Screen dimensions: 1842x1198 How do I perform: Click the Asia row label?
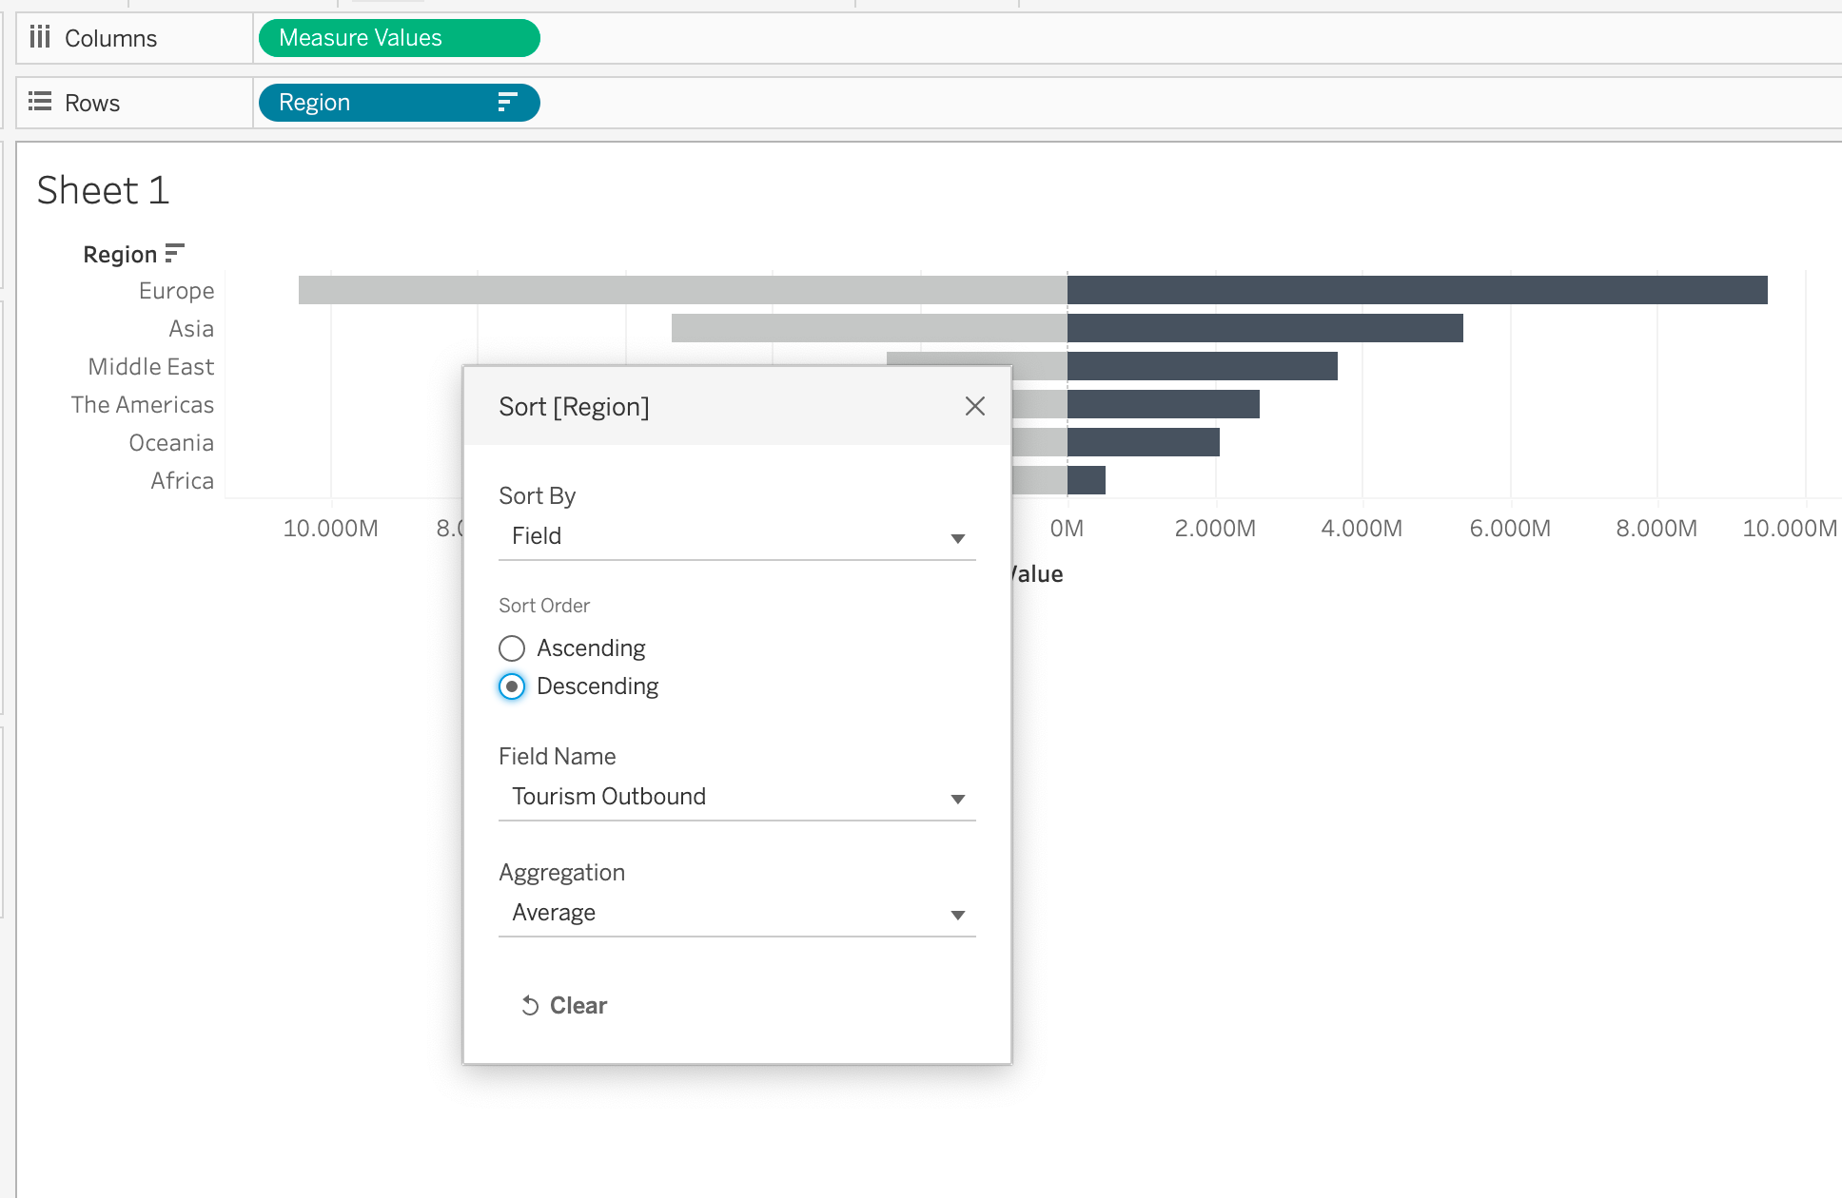point(190,328)
